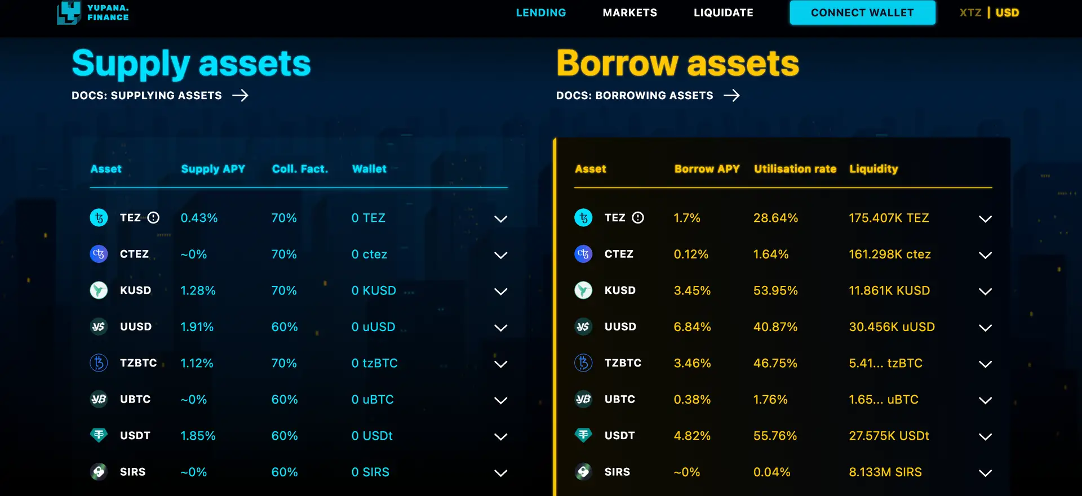Click the TZBTC token icon in Supply table
The image size is (1082, 496).
point(99,363)
